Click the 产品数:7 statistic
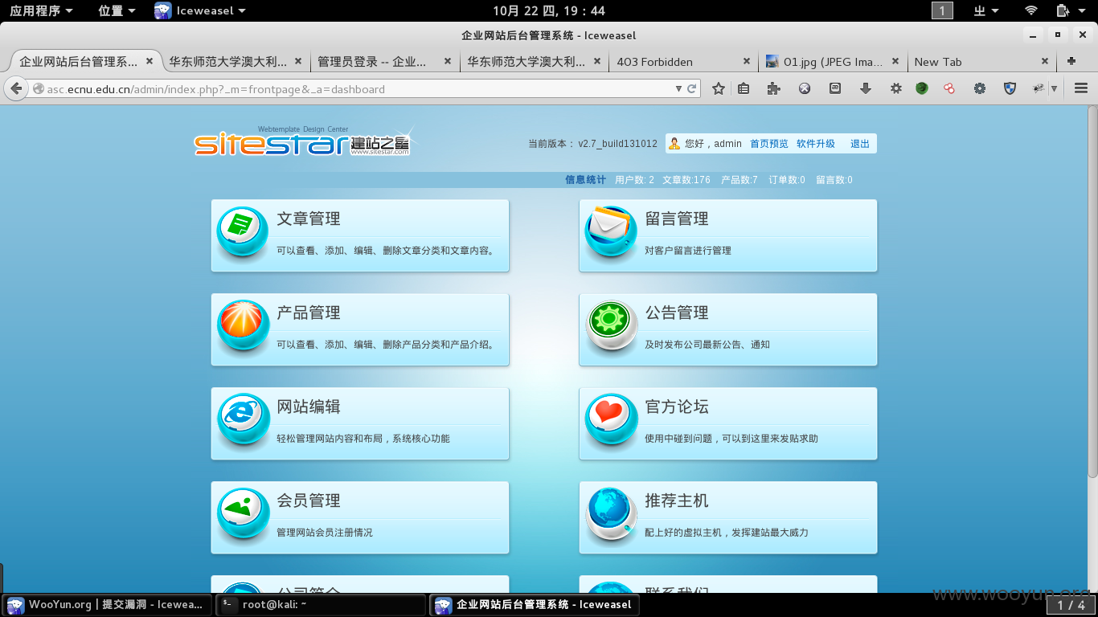 [740, 180]
